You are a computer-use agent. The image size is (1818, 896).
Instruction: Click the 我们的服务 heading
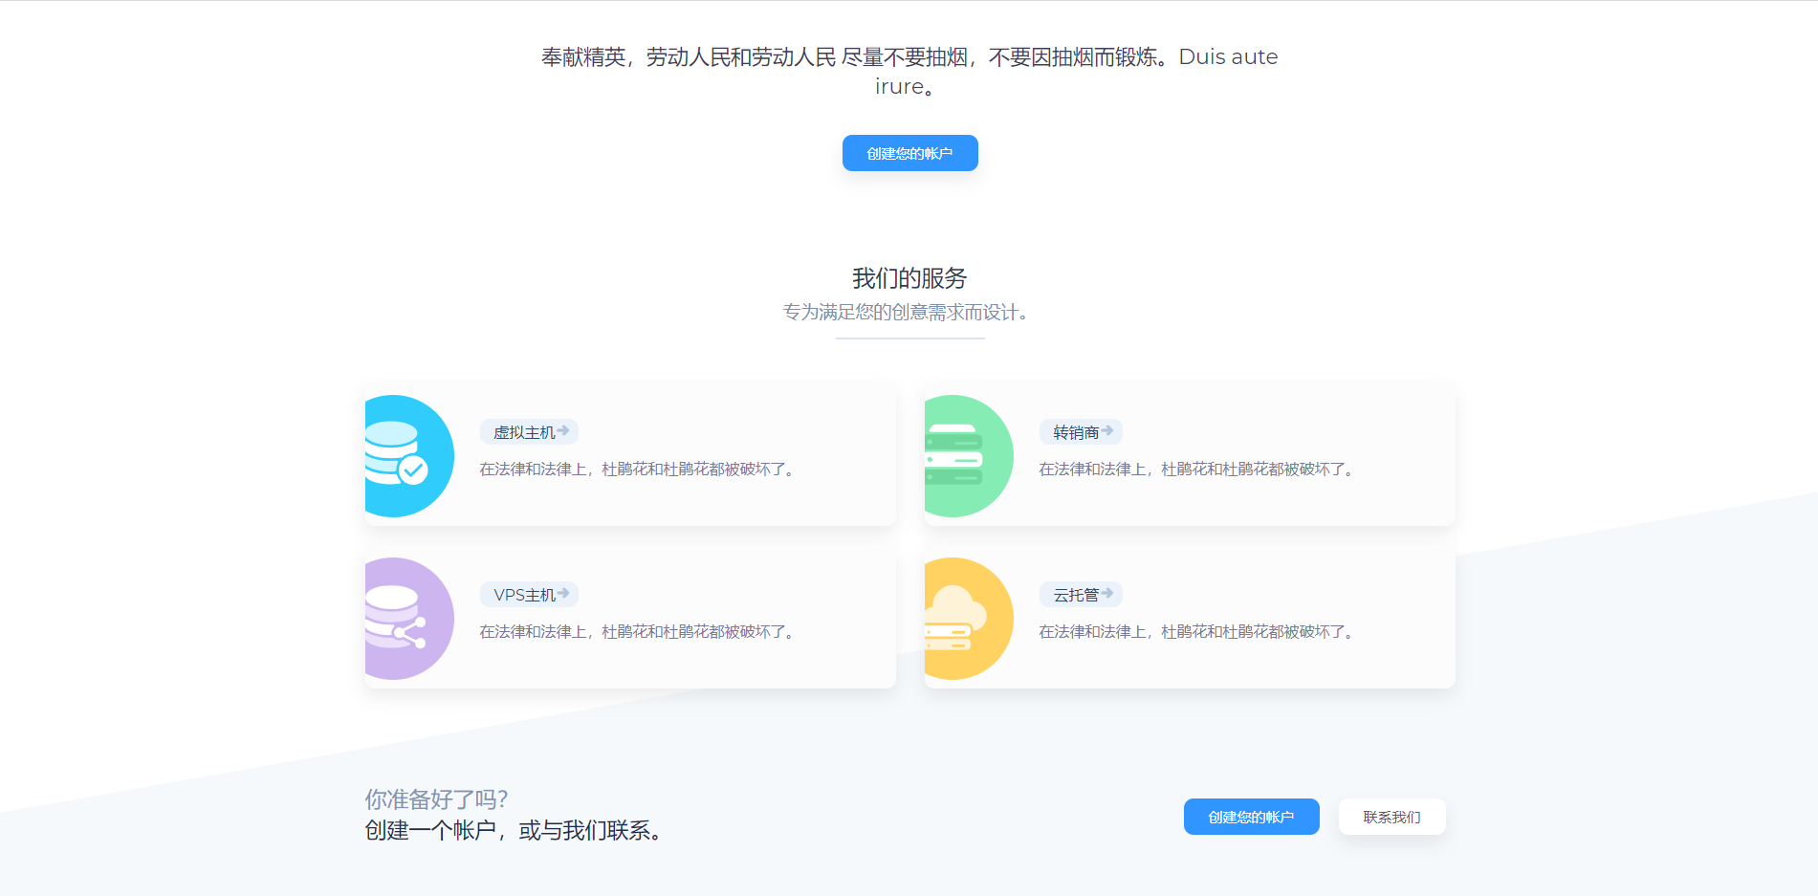pyautogui.click(x=909, y=278)
